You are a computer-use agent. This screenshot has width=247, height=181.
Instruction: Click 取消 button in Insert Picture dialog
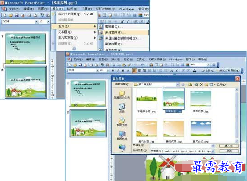229,151
